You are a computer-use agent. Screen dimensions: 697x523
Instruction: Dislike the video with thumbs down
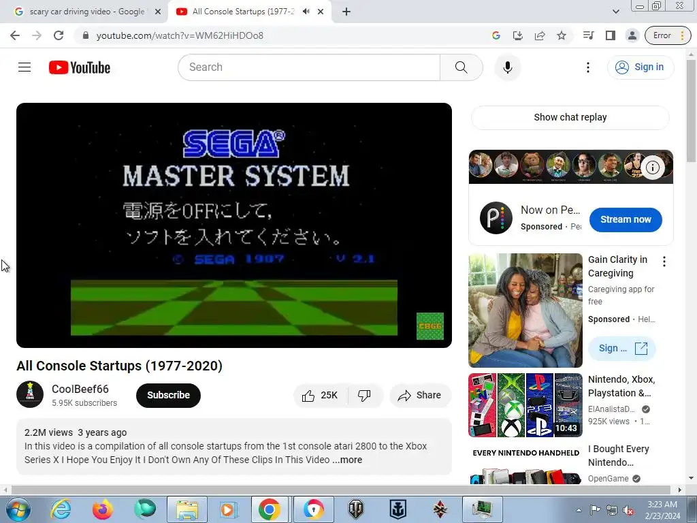pyautogui.click(x=364, y=396)
